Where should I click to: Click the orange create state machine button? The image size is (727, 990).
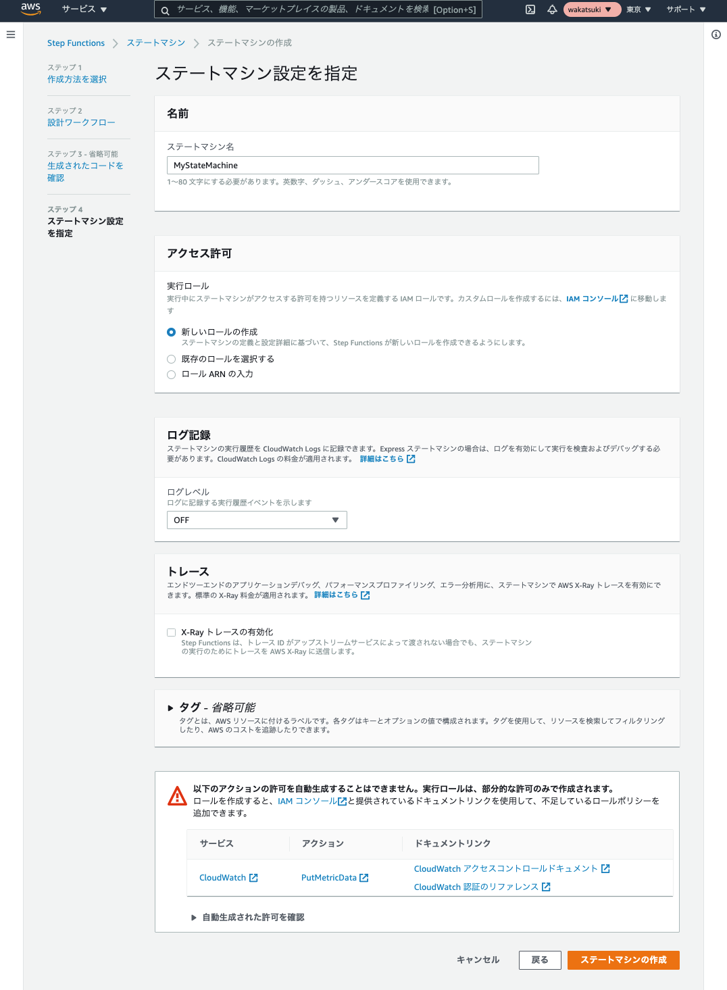624,960
